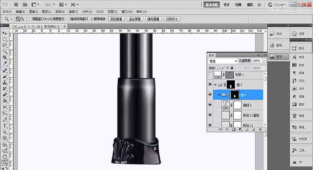
Task: Open the view extras dropdown
Action: click(x=35, y=4)
